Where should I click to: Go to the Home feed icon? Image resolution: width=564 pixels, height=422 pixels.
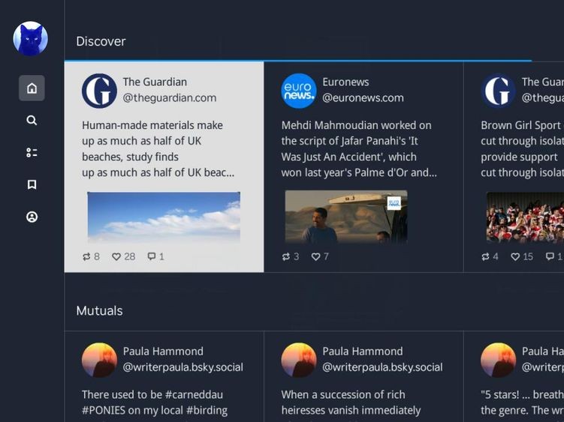[x=32, y=88]
